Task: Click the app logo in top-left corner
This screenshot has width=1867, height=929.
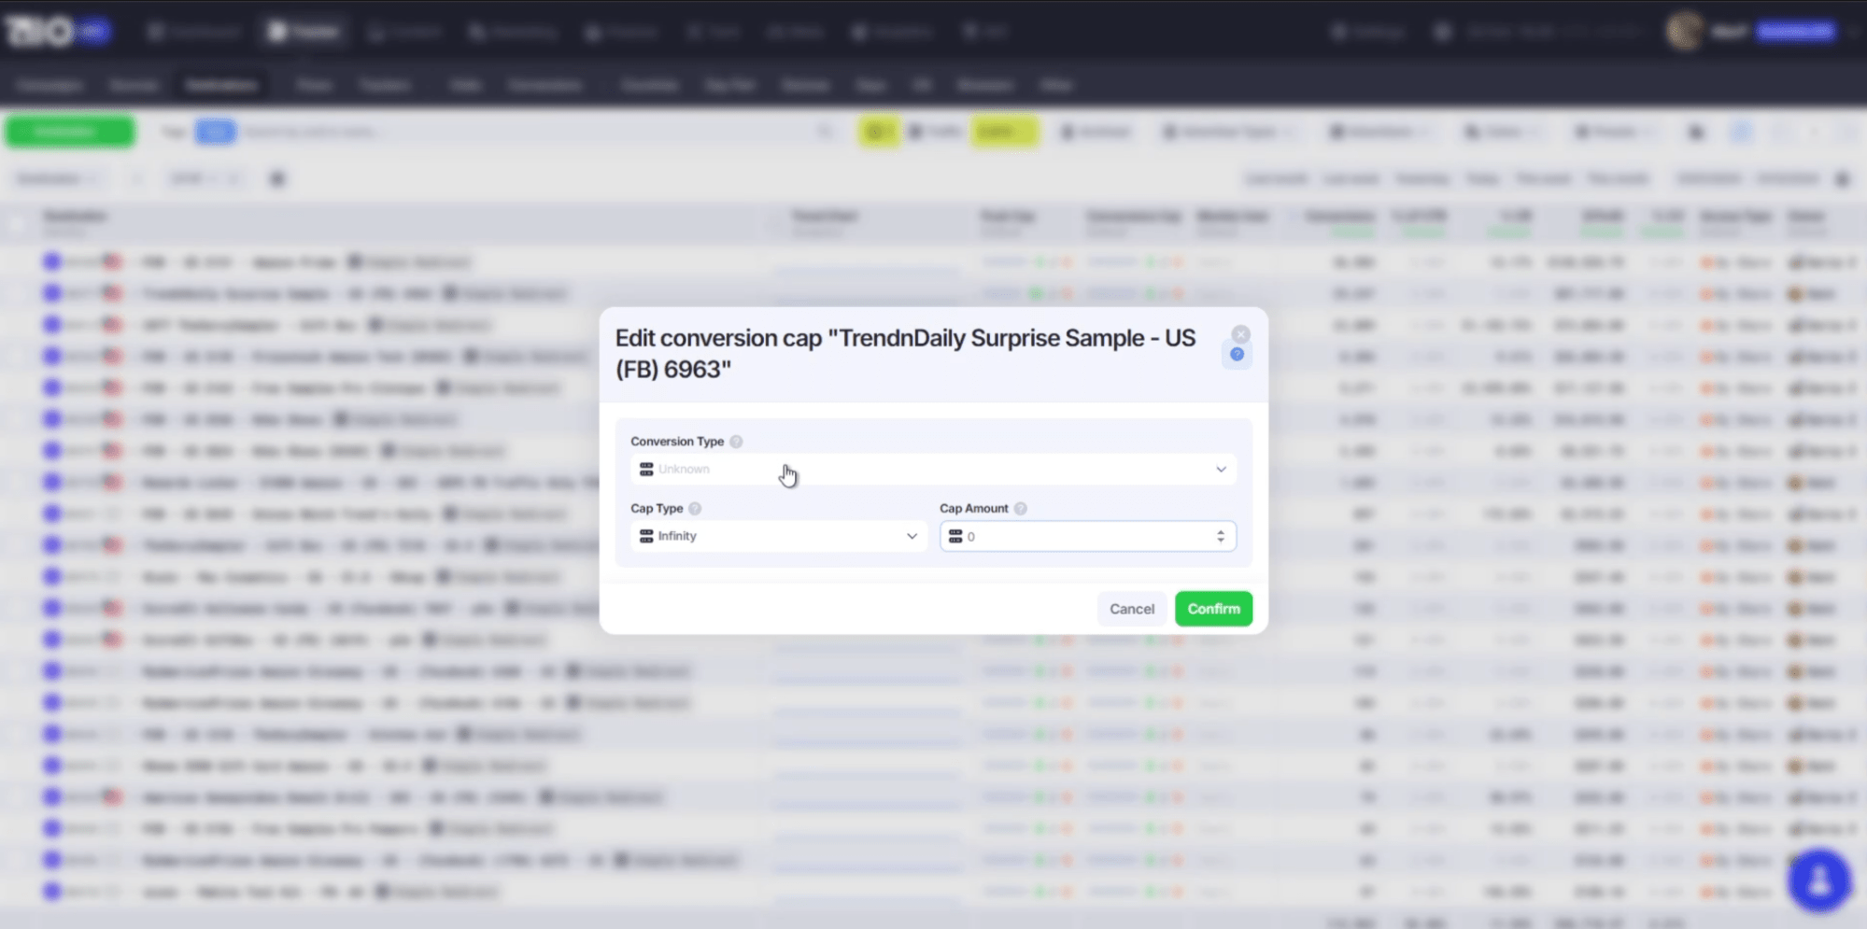Action: [39, 32]
